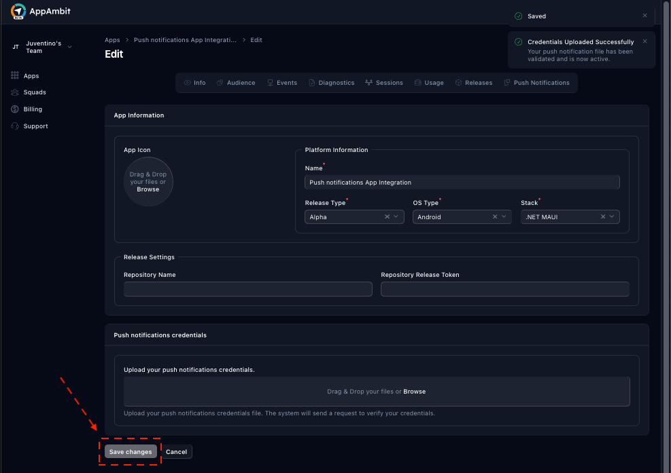Open Support via the headset icon

click(15, 126)
